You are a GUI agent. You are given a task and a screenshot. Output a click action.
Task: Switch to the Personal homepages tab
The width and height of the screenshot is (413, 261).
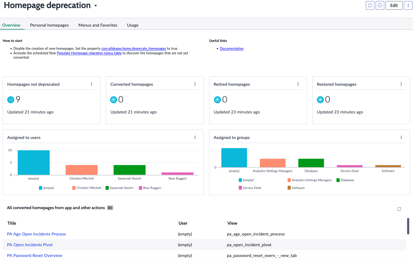click(x=49, y=25)
